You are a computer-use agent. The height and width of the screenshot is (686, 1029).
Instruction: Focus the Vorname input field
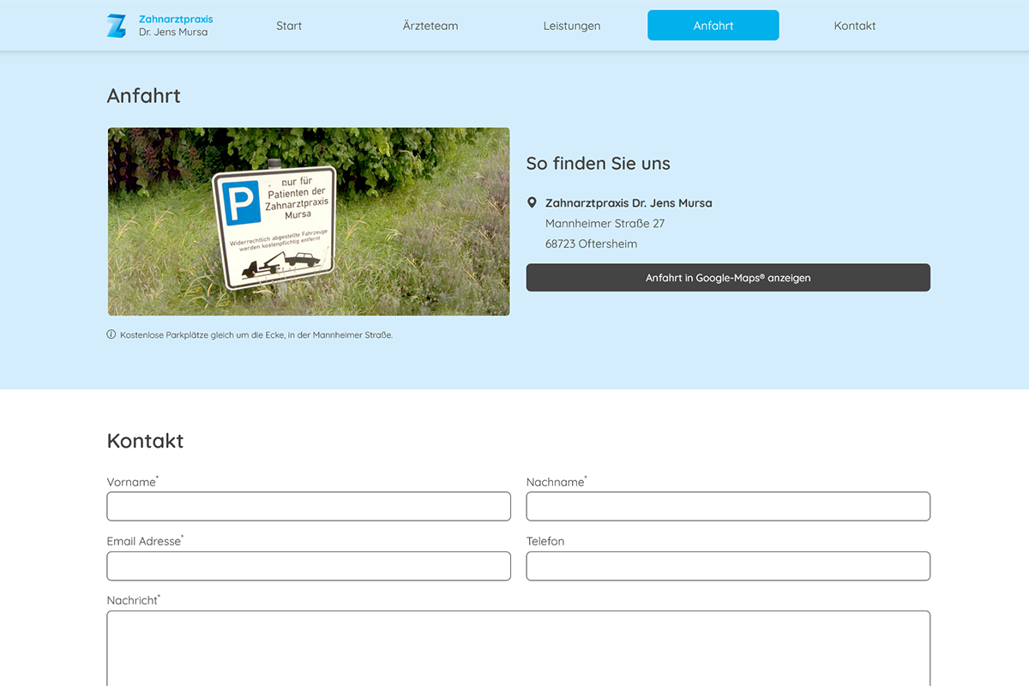point(309,506)
